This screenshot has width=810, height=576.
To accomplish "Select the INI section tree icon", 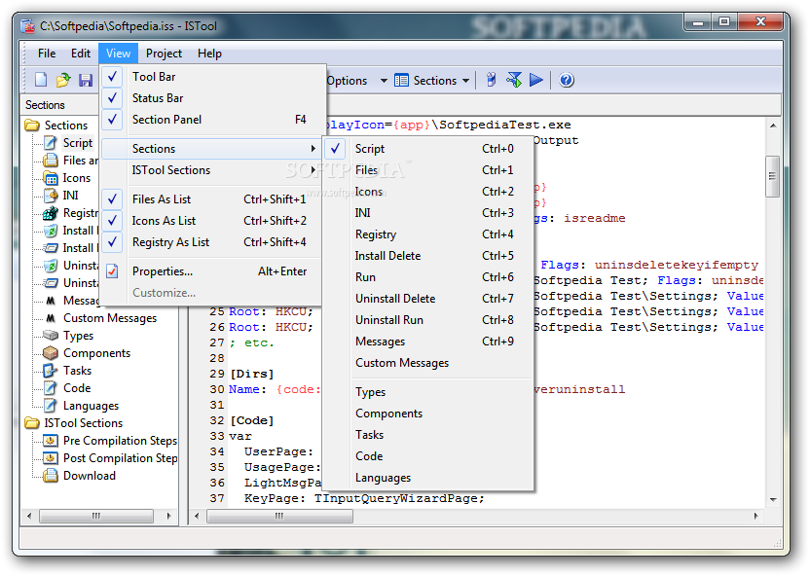I will tap(50, 196).
